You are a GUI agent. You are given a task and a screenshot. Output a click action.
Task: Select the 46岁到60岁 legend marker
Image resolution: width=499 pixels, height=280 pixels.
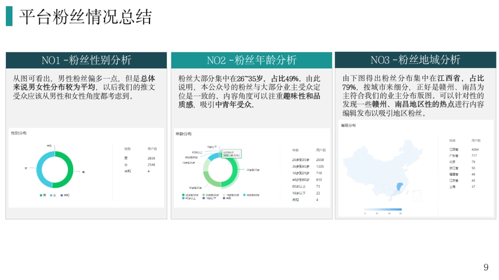point(244,195)
